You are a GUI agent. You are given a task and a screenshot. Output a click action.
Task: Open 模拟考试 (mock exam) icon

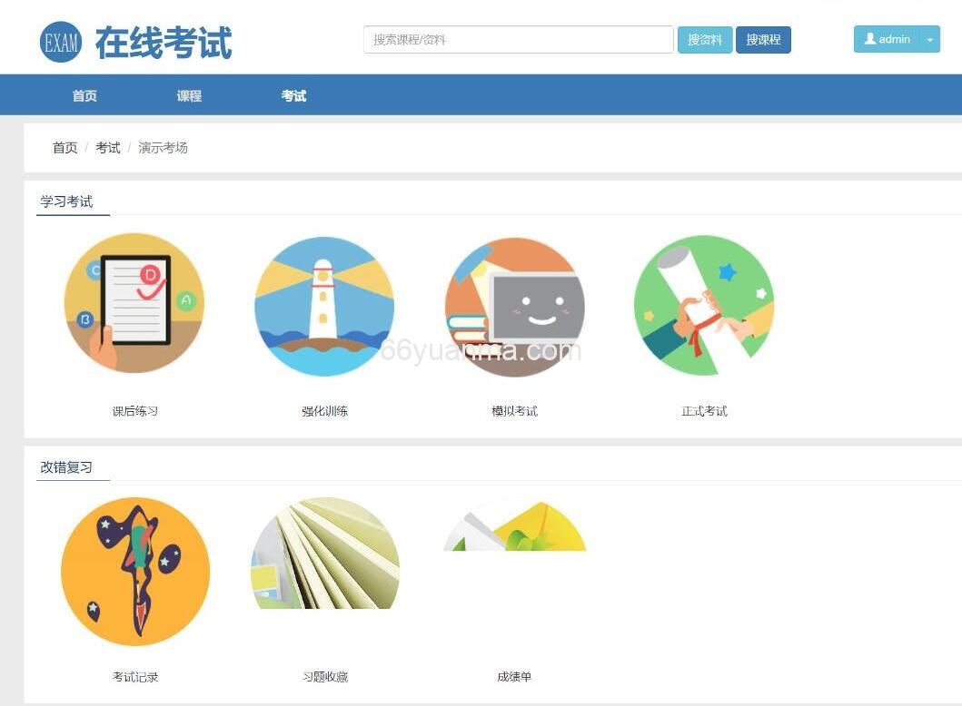coord(514,306)
